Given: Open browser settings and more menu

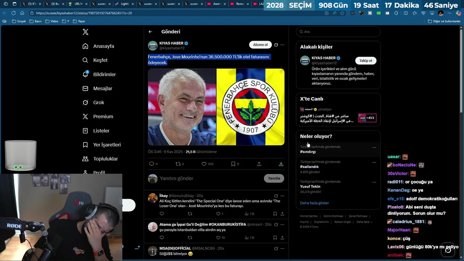Looking at the screenshot, I should (x=449, y=13).
